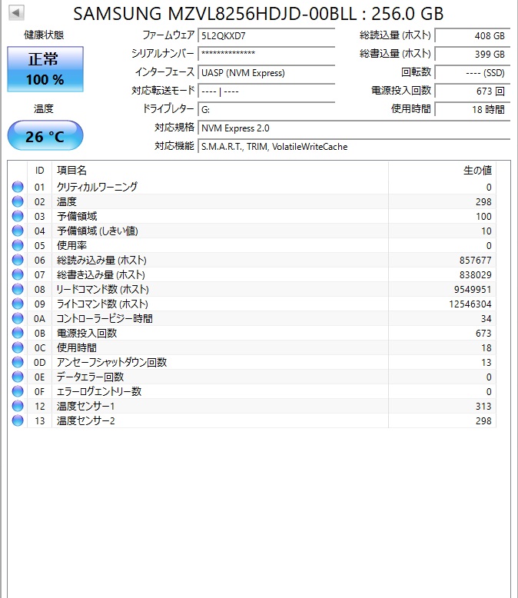The width and height of the screenshot is (518, 598).
Task: Click the interface field UASP (NVM Express)
Action: point(266,73)
